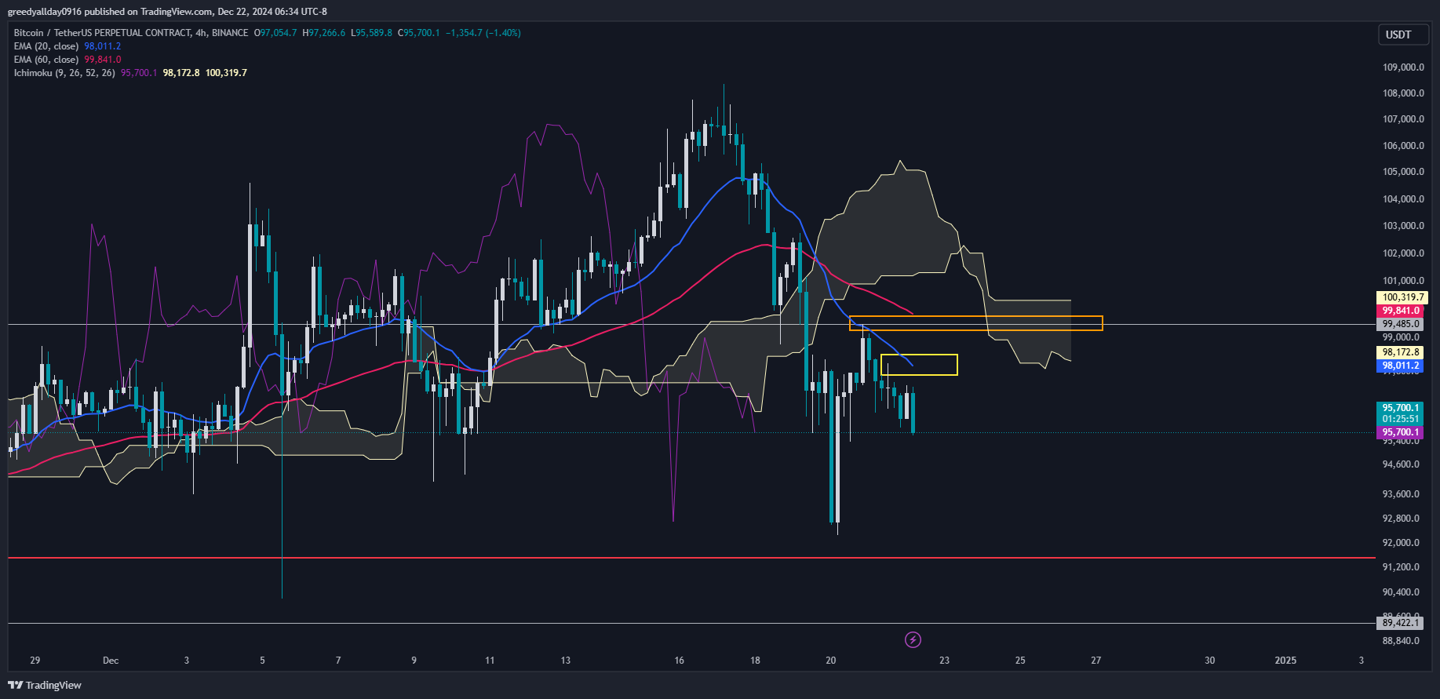This screenshot has width=1440, height=699.
Task: Click the H97,266.6 high value in header
Action: click(x=324, y=33)
